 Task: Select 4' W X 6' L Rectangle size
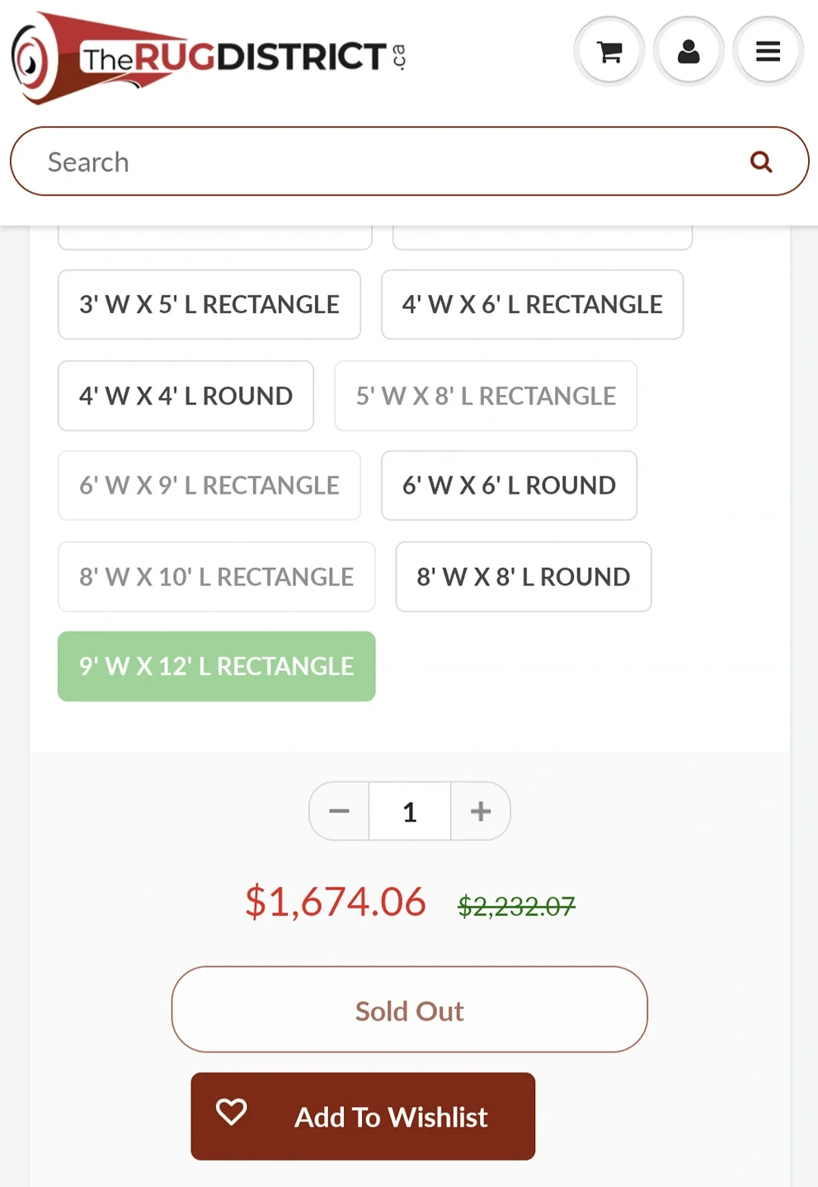532,304
